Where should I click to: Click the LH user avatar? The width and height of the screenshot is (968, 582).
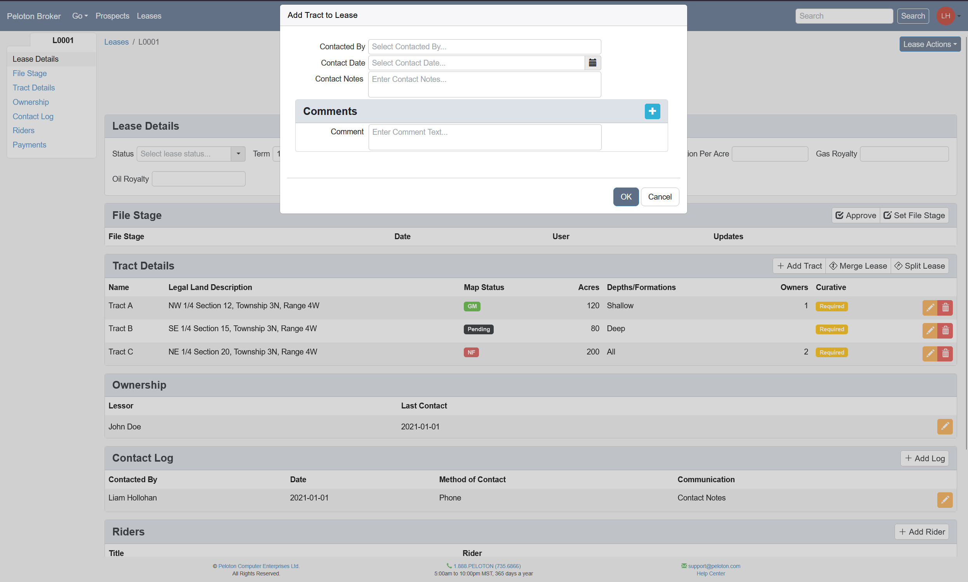(945, 16)
